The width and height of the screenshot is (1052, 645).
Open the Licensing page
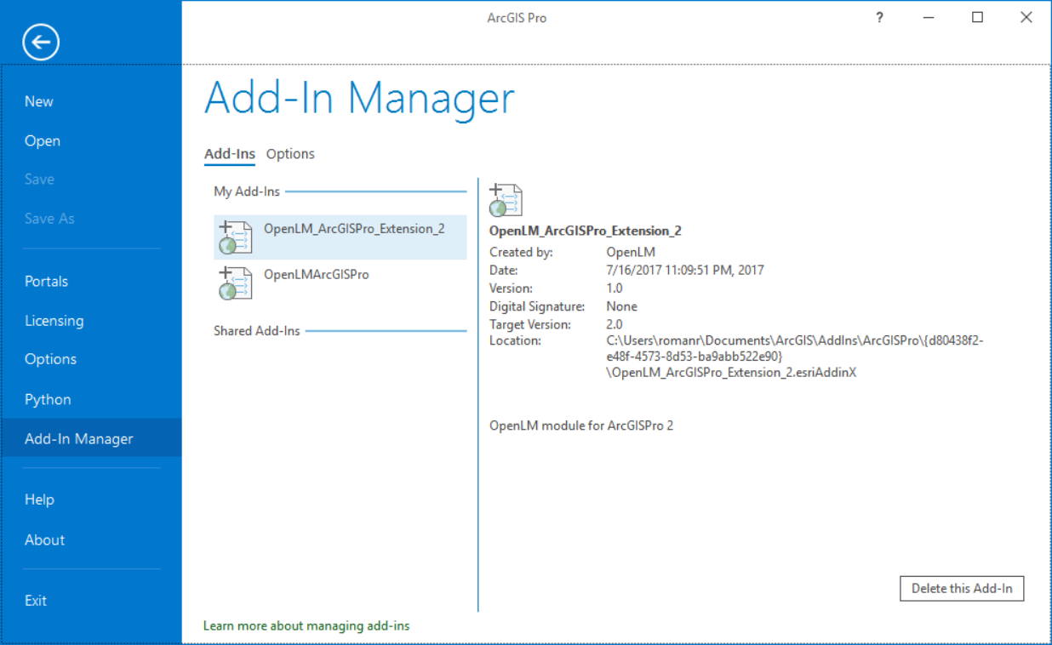pos(54,320)
